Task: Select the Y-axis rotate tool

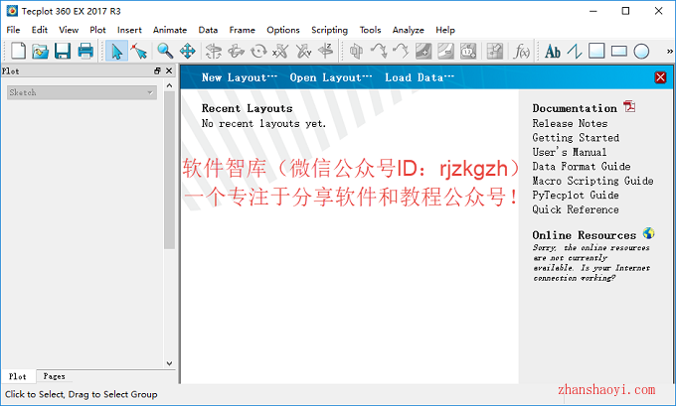Action: [303, 51]
